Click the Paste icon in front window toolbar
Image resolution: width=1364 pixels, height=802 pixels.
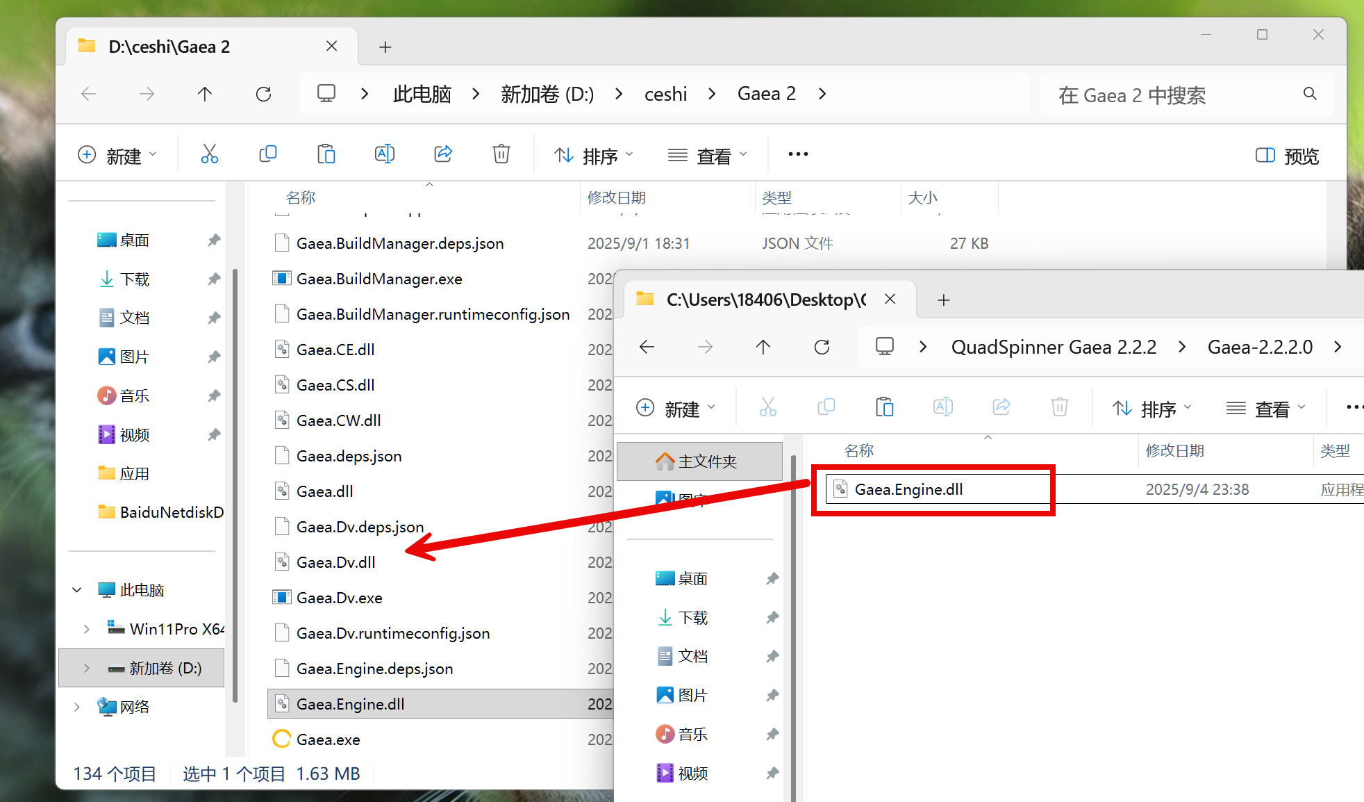click(x=884, y=407)
